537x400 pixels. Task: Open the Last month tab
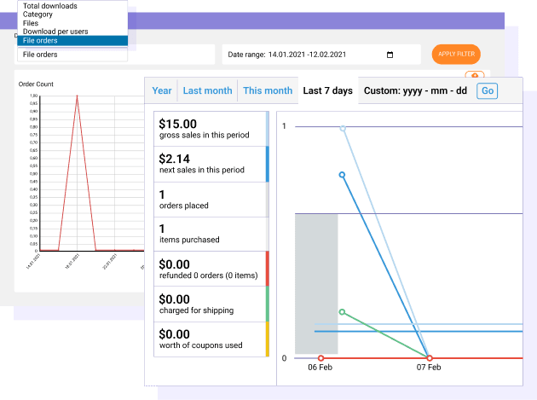point(207,91)
